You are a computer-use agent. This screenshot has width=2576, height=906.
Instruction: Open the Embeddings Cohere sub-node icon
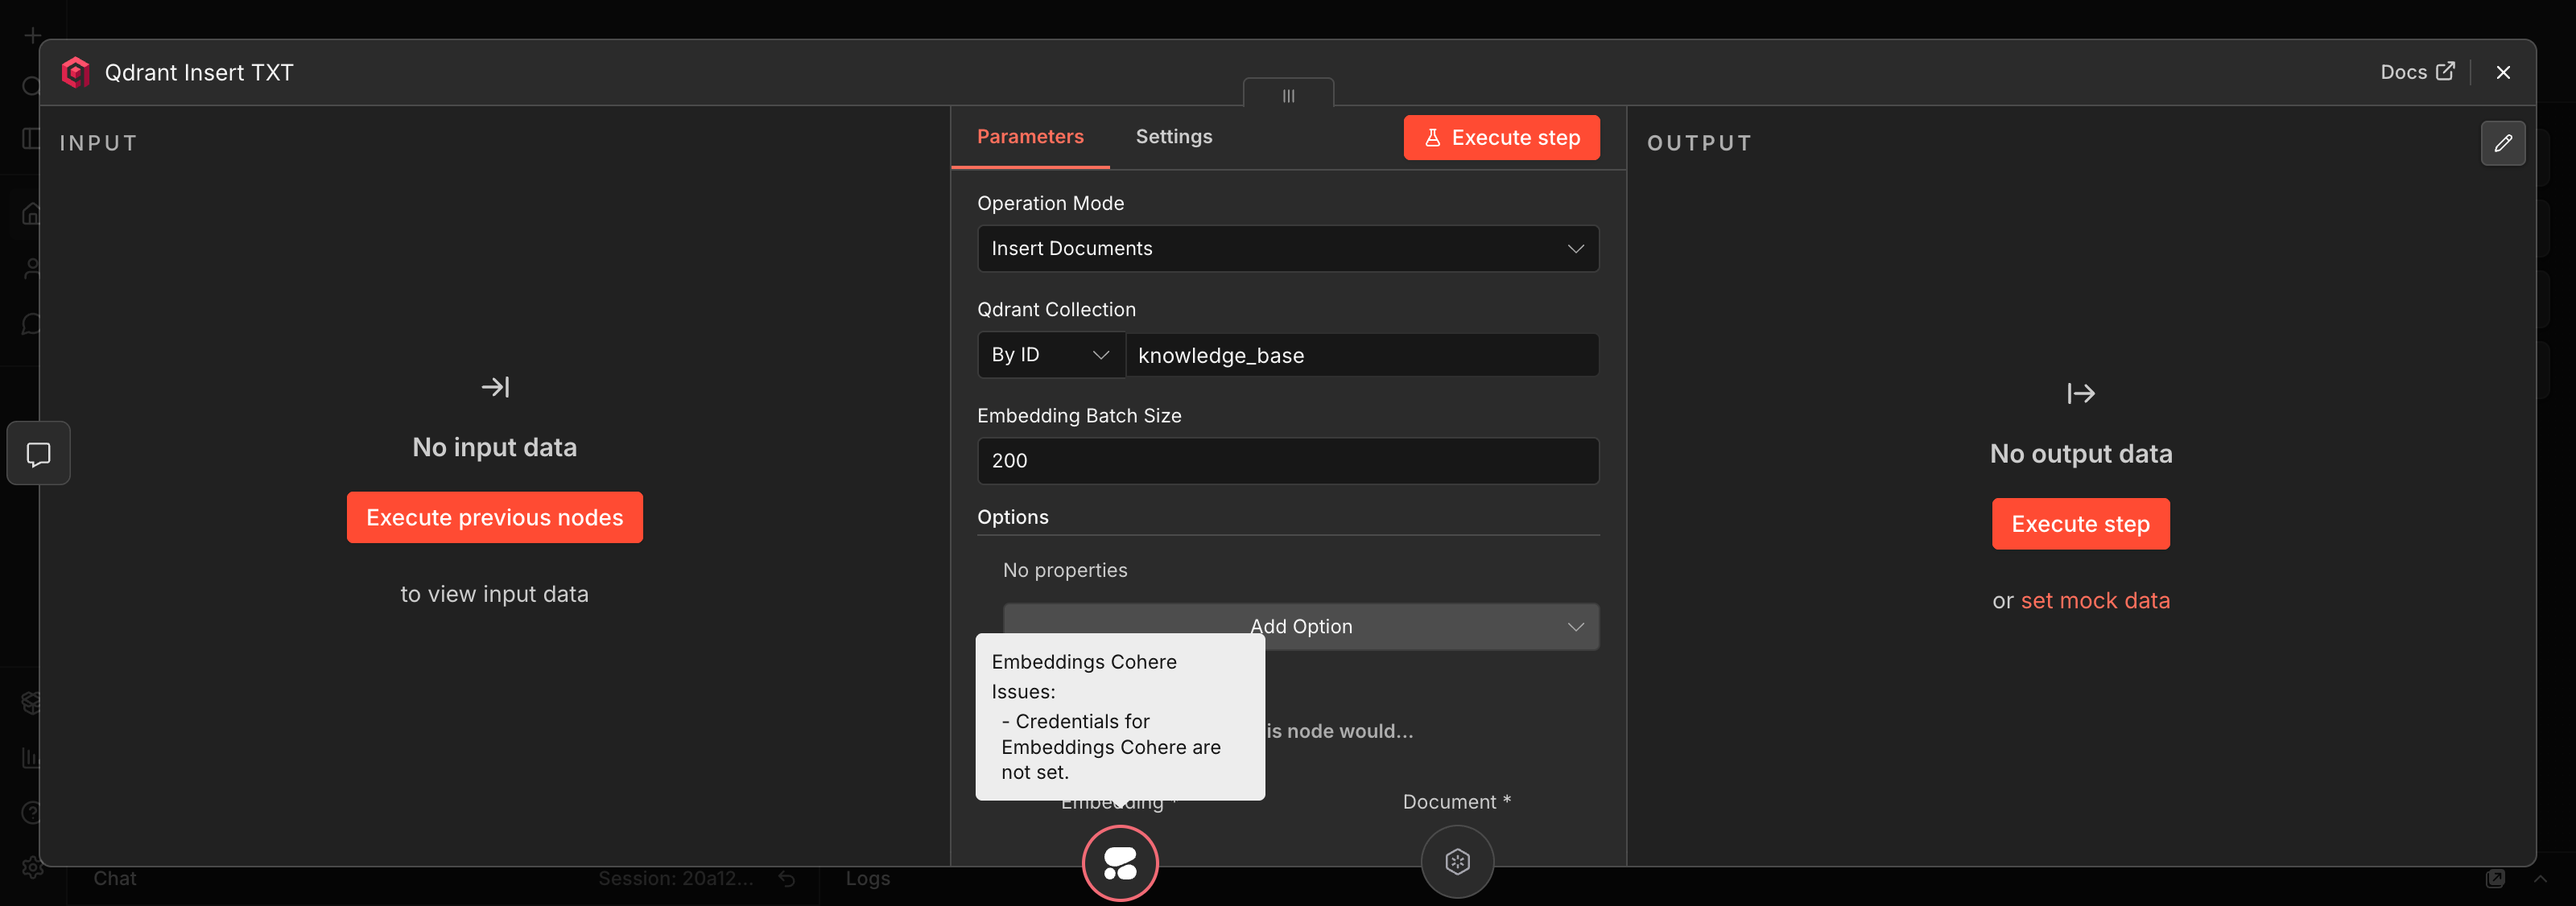[x=1119, y=863]
